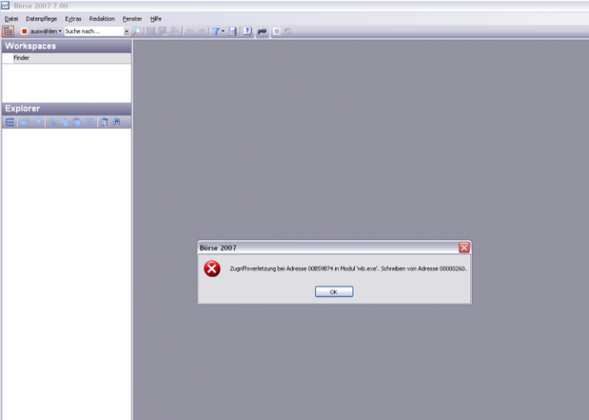Click the grey refresh toolbar icon

[288, 31]
